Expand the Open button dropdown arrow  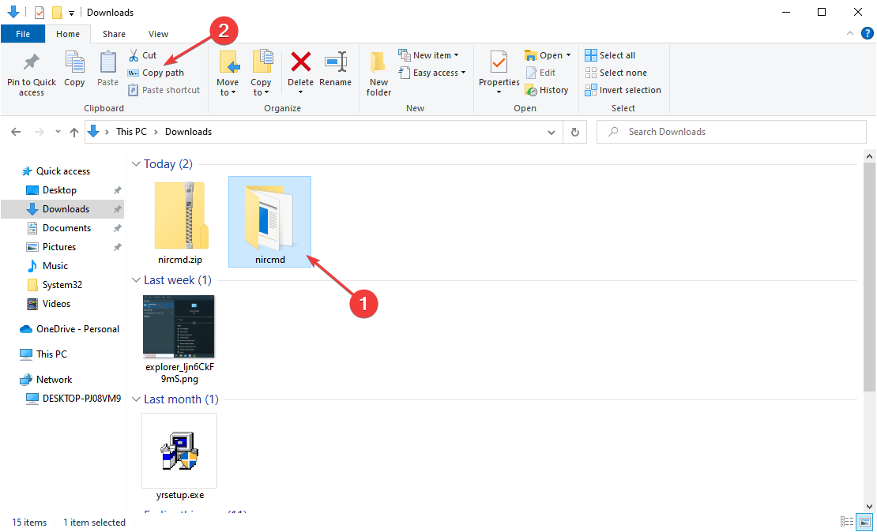568,55
